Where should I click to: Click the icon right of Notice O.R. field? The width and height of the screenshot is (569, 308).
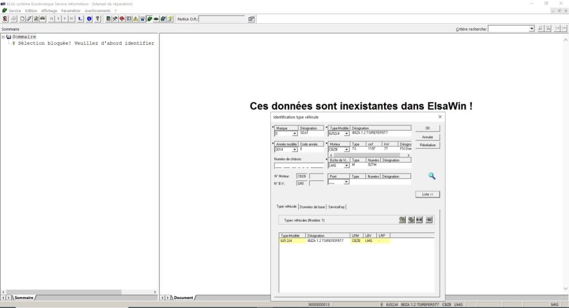250,19
